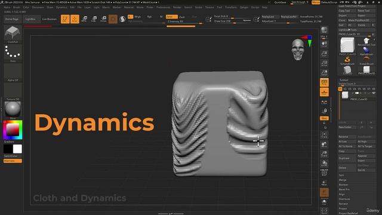Click the skull camera head

pos(298,50)
